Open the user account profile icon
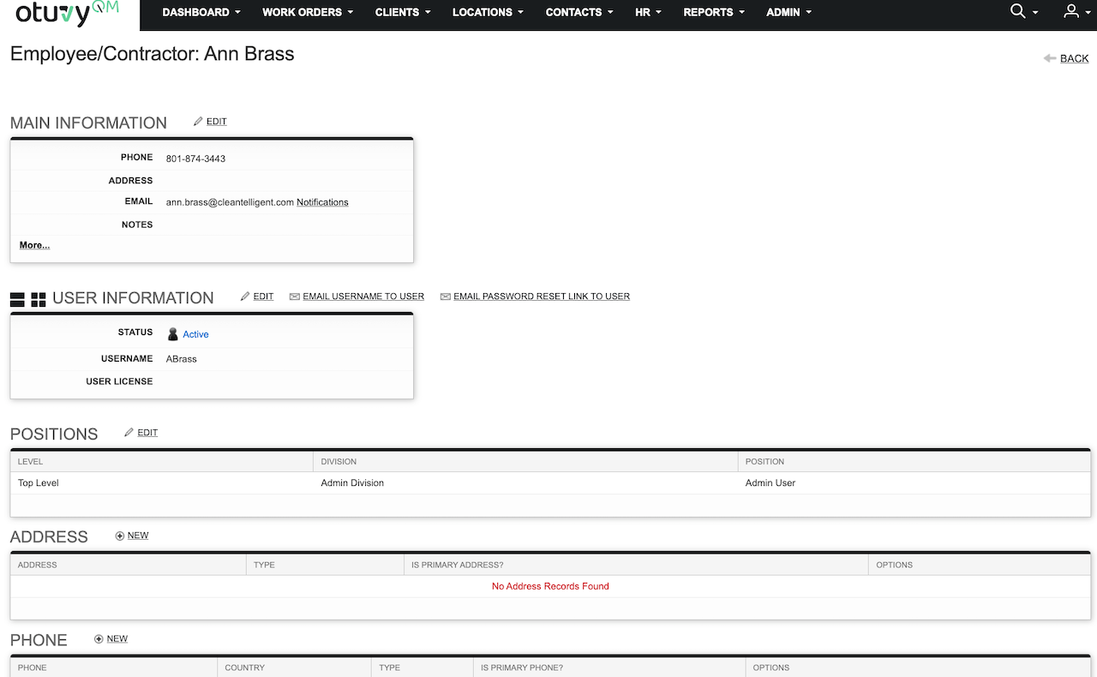The height and width of the screenshot is (677, 1097). 1070,12
